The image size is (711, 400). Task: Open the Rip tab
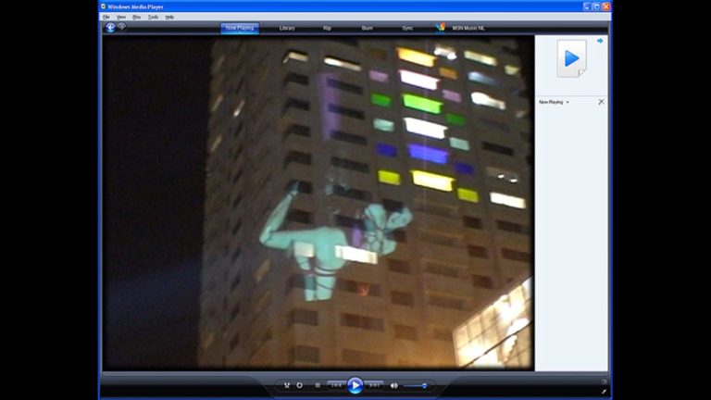[327, 28]
